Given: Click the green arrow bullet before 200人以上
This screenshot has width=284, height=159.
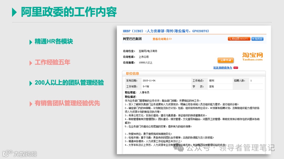Looking at the screenshot, I should [x=31, y=83].
